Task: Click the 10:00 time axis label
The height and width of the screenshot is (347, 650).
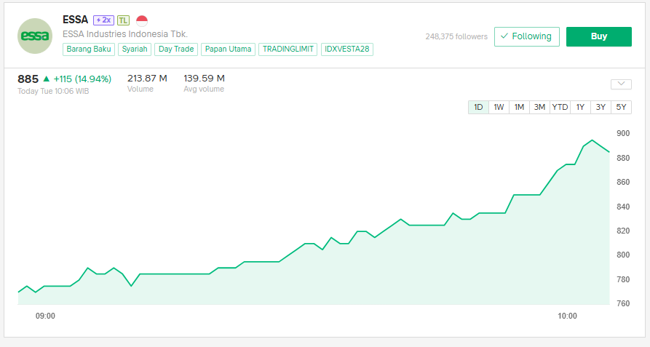Action: pyautogui.click(x=567, y=316)
